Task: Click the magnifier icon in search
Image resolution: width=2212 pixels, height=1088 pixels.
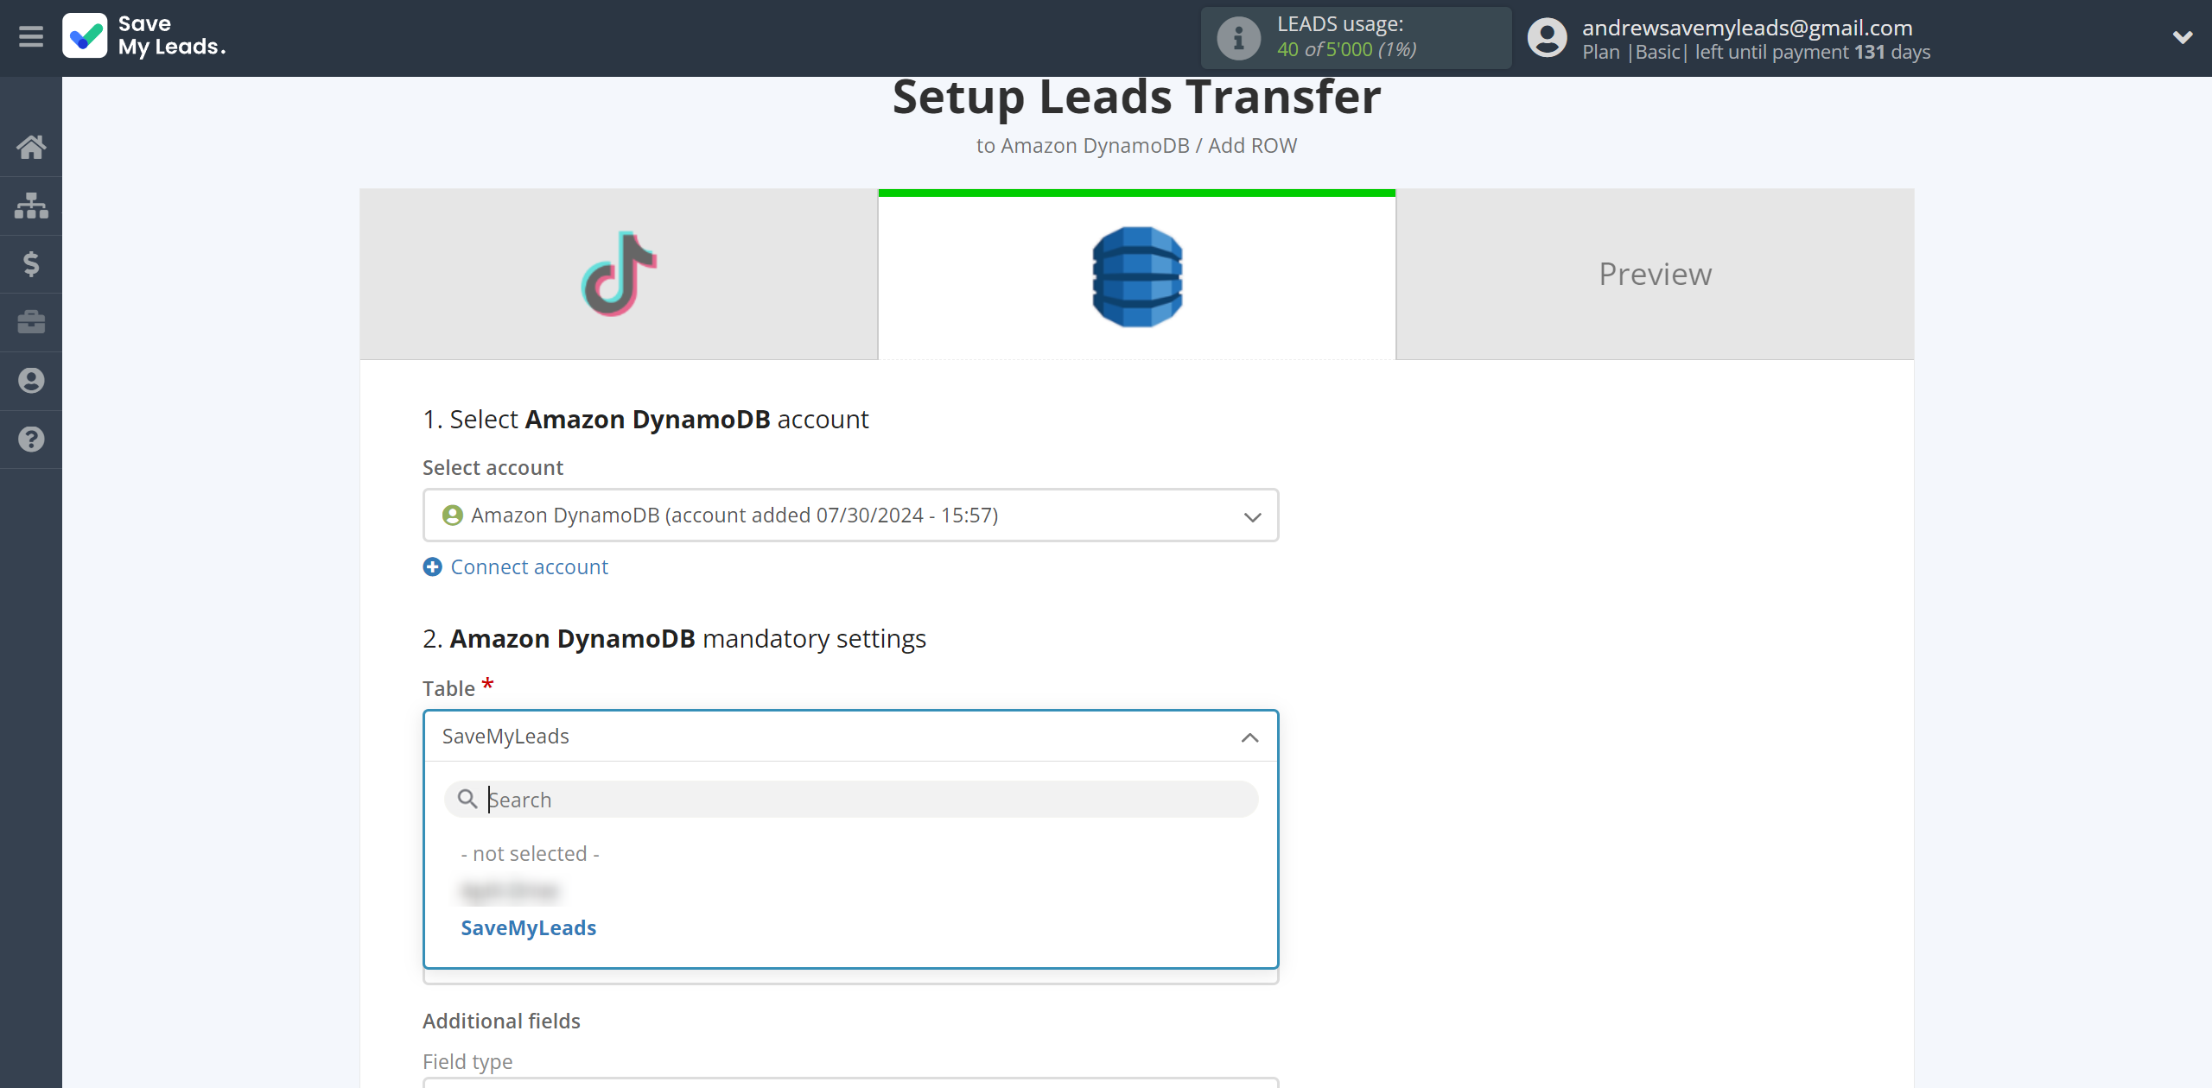Action: pyautogui.click(x=467, y=800)
